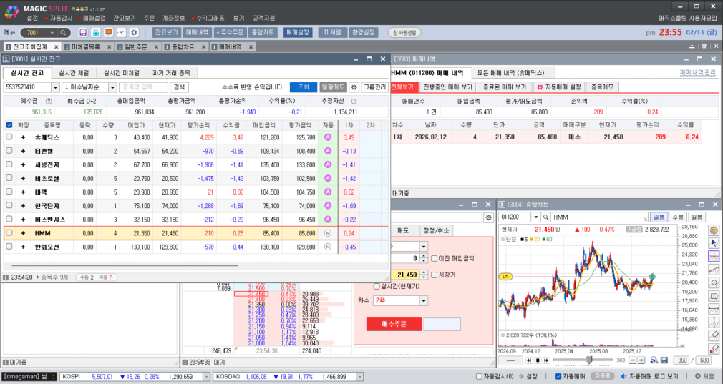Open the chart settings gear icon
This screenshot has height=384, width=723.
(x=714, y=230)
